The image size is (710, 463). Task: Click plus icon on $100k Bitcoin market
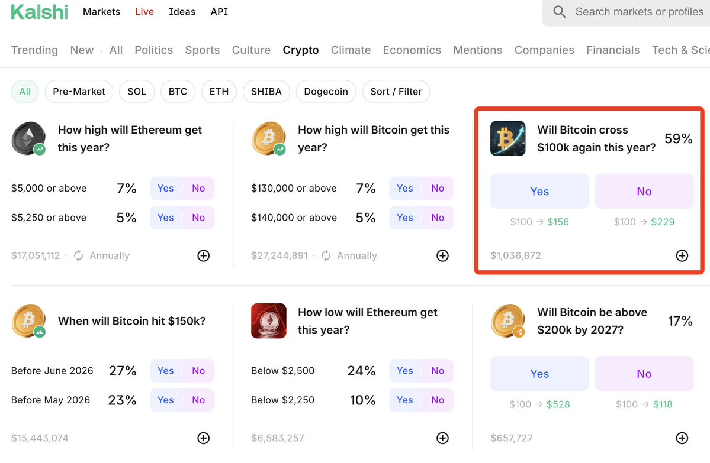click(682, 255)
